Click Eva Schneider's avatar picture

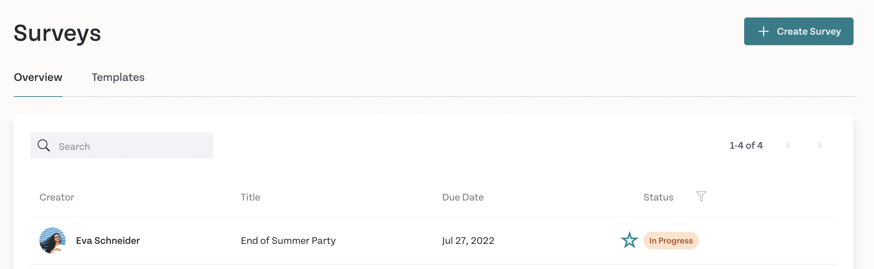point(53,241)
